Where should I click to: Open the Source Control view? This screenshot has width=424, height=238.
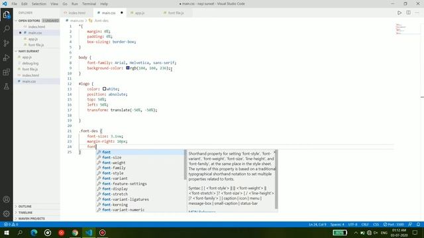pos(6,43)
